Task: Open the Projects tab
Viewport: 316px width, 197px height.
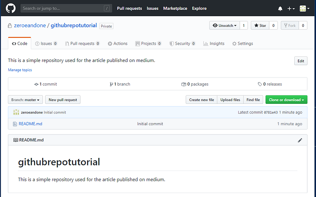Action: point(149,43)
